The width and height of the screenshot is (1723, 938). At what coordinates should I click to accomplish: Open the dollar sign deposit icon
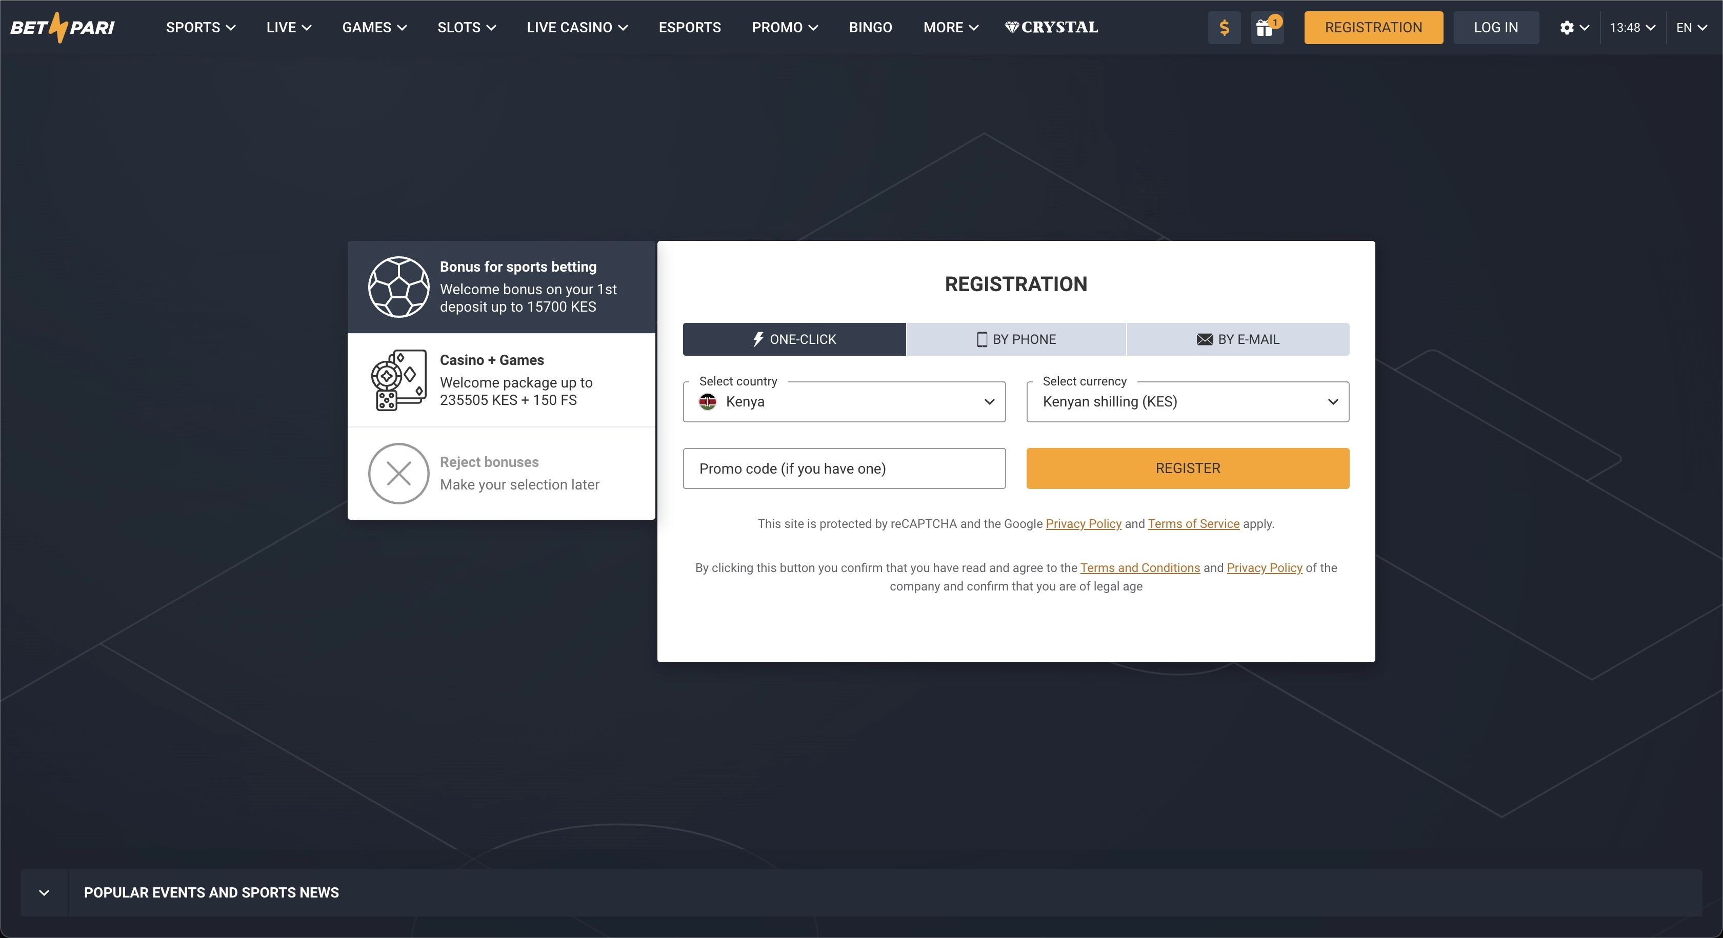coord(1224,27)
